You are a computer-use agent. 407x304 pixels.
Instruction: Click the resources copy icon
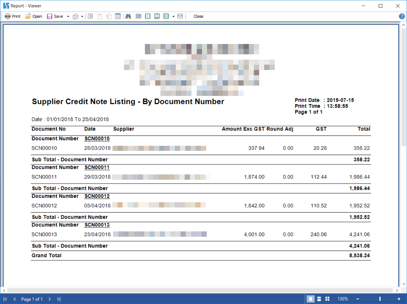tap(109, 16)
